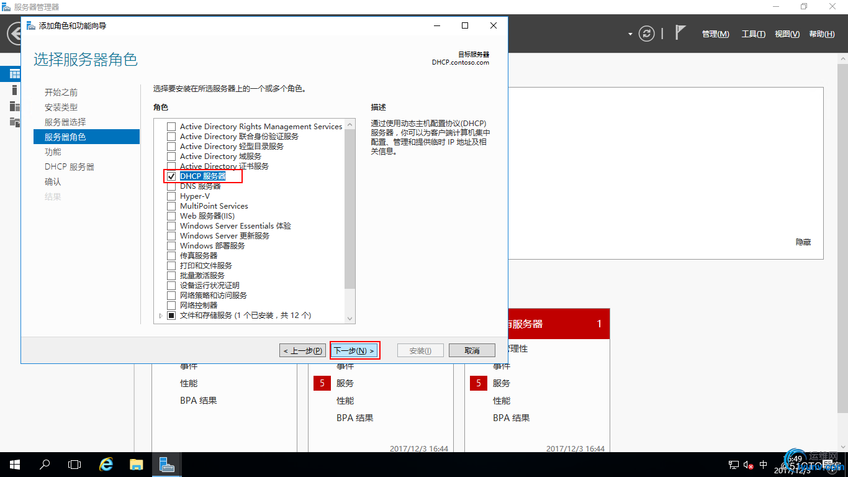This screenshot has width=848, height=477.
Task: Switch to Server Manager taskbar icon
Action: pyautogui.click(x=166, y=464)
